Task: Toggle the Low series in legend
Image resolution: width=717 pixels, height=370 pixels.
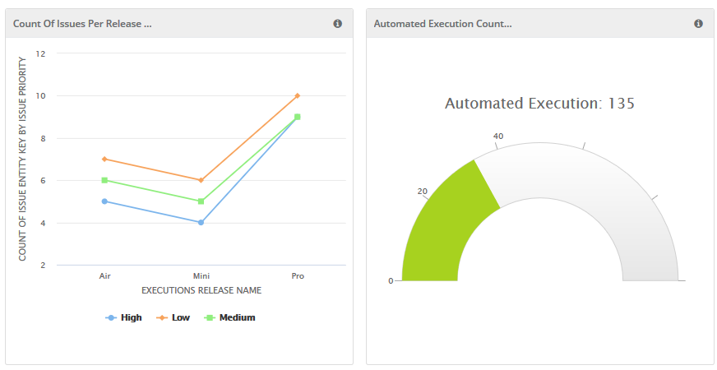Action: (173, 317)
